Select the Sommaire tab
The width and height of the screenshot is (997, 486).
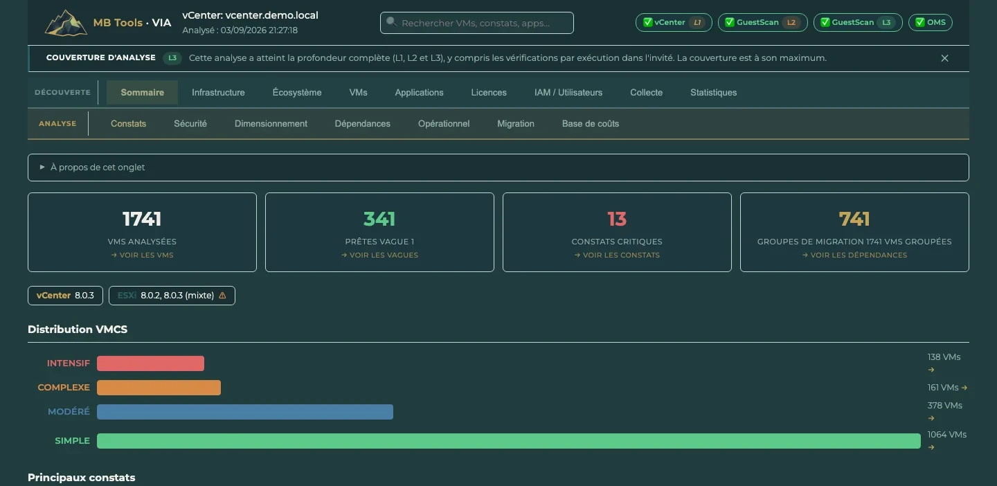(x=143, y=92)
